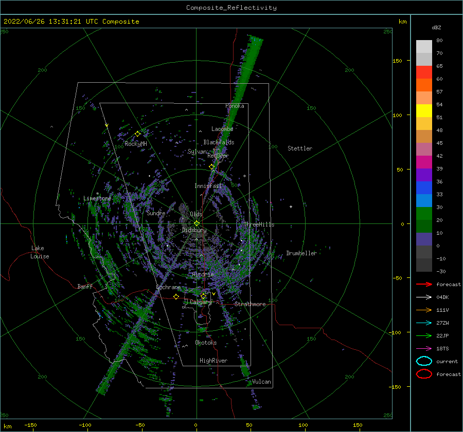Click the Okotoks city label
The image size is (463, 432).
(206, 343)
